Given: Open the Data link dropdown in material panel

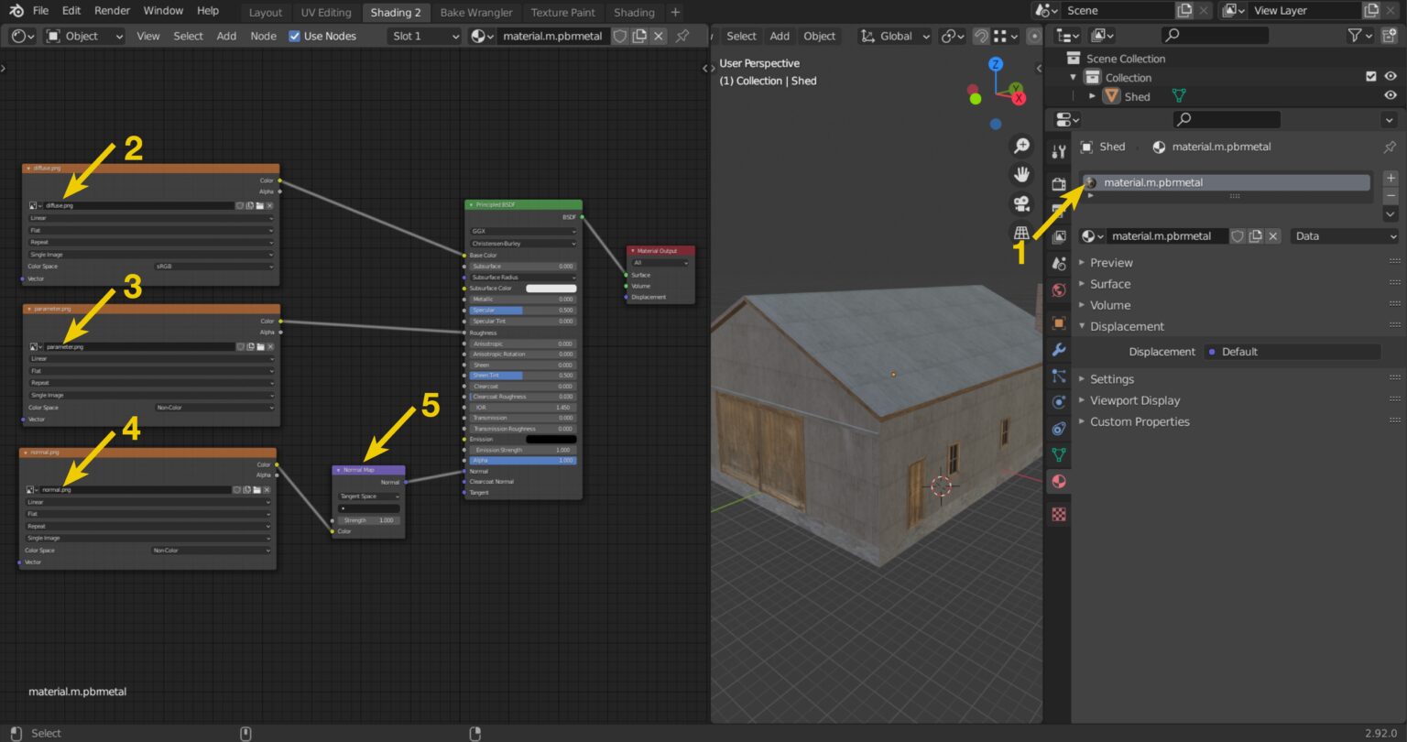Looking at the screenshot, I should [1345, 236].
